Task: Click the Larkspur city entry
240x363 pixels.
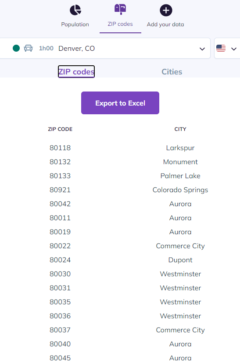Action: point(180,148)
